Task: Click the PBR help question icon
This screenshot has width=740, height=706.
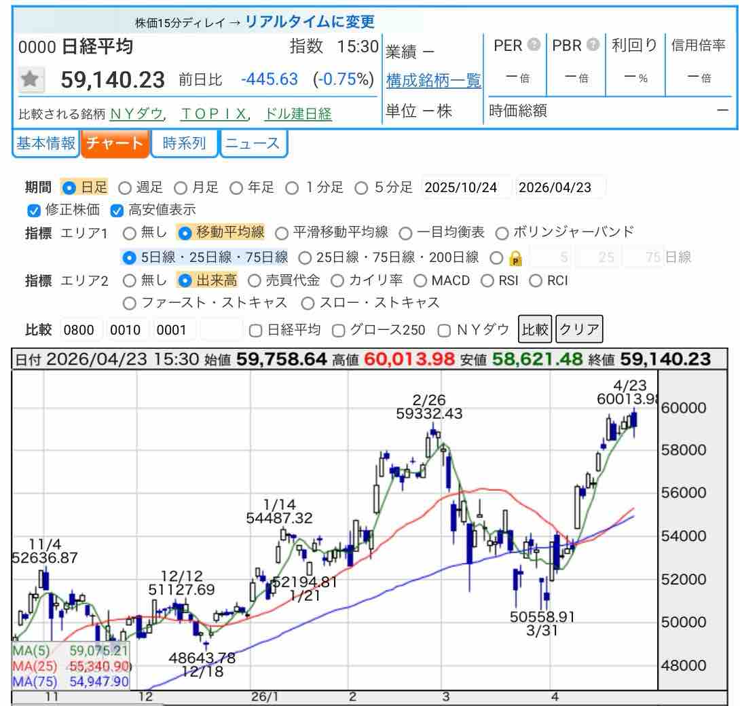Action: (x=593, y=45)
